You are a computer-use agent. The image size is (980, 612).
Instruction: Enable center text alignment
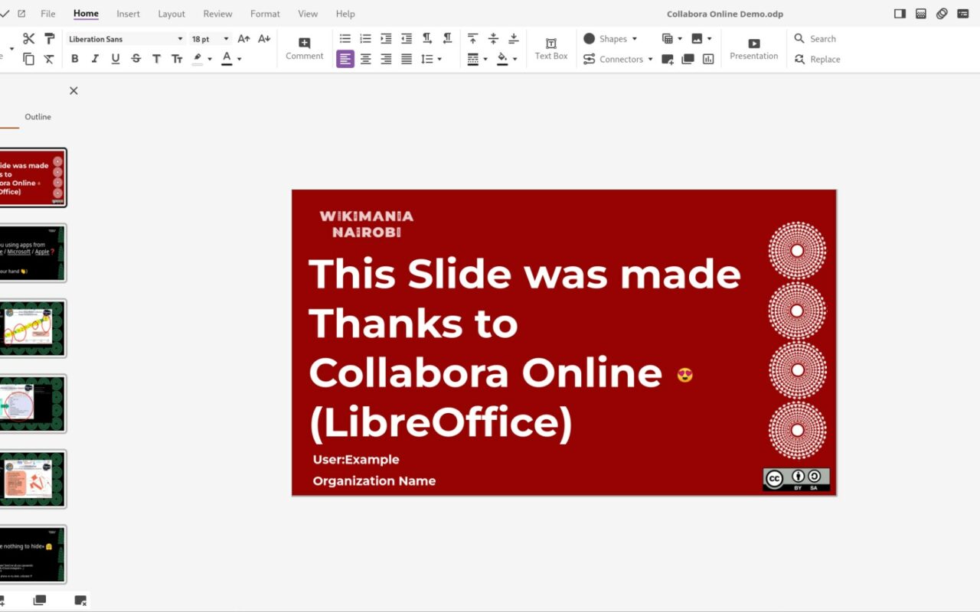coord(366,59)
